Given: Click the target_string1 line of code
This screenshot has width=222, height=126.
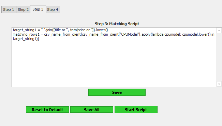Looking at the screenshot, I should tap(60, 30).
